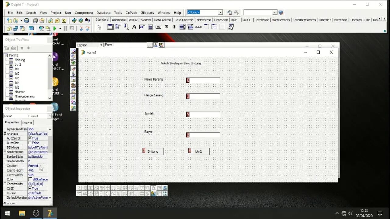Select the arrow pointer in component palette
Screen dimensions: 390x219
99,27
